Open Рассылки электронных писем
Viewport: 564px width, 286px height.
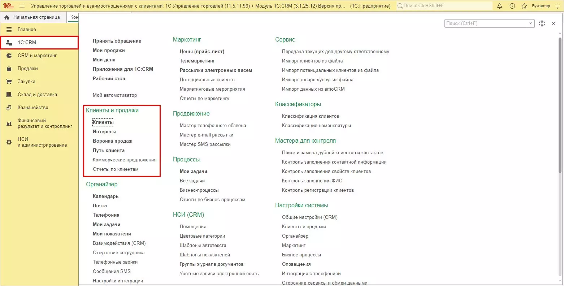[216, 70]
